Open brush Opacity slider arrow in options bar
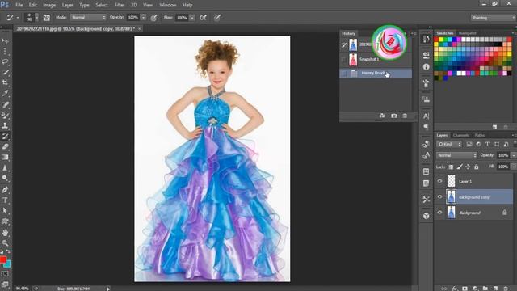Screen dimensions: 517x291 coord(143,18)
